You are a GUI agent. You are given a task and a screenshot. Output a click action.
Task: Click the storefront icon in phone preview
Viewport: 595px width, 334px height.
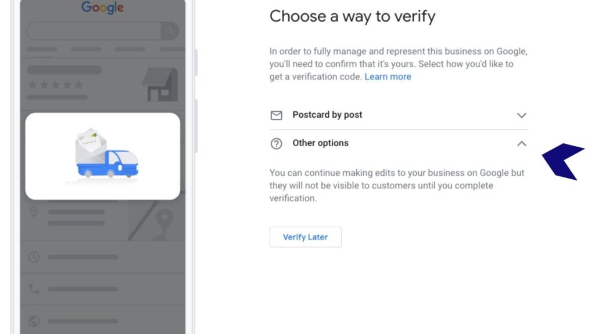click(160, 84)
